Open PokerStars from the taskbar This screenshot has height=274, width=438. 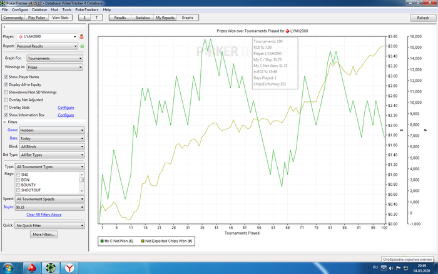[32, 268]
